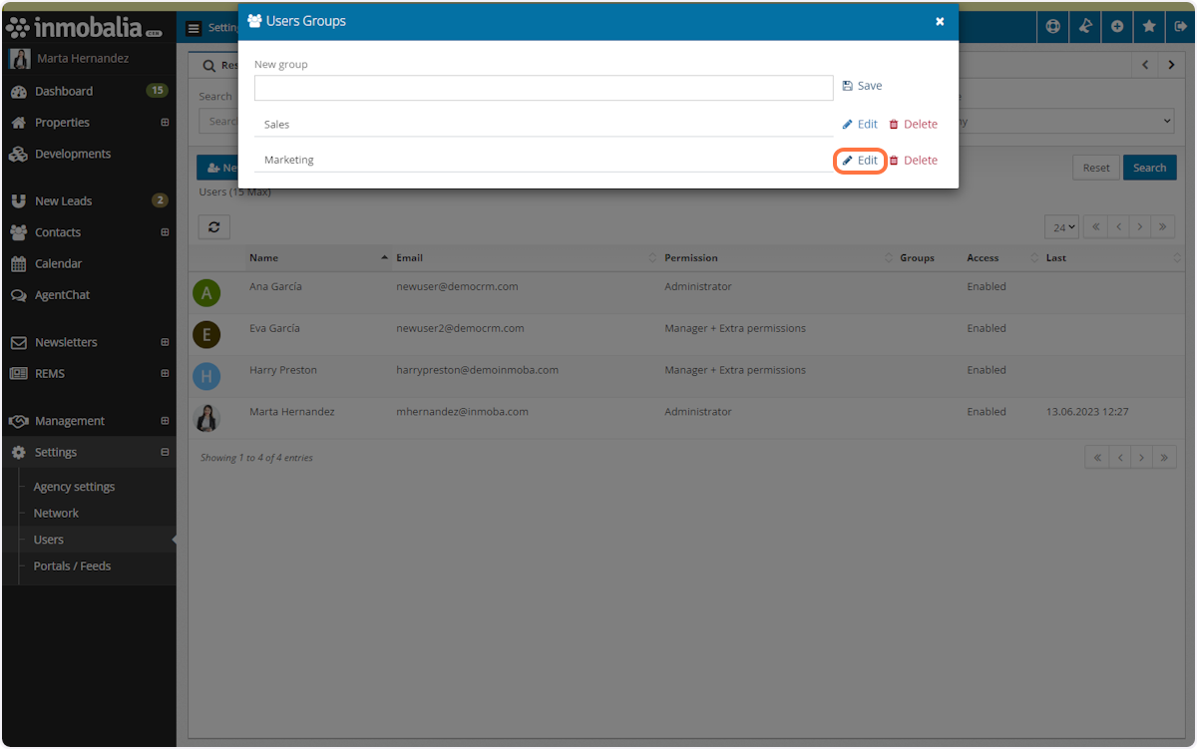Click Edit for the Marketing group
This screenshot has width=1197, height=749.
pos(860,161)
